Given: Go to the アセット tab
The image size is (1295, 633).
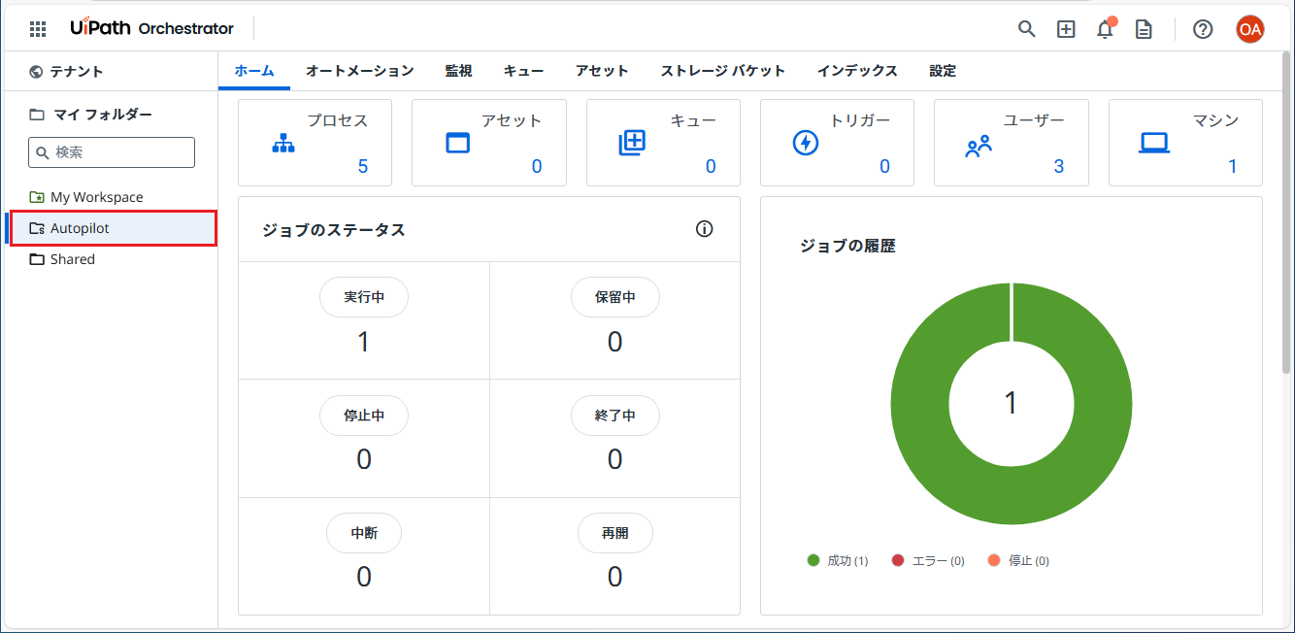Looking at the screenshot, I should [x=602, y=71].
